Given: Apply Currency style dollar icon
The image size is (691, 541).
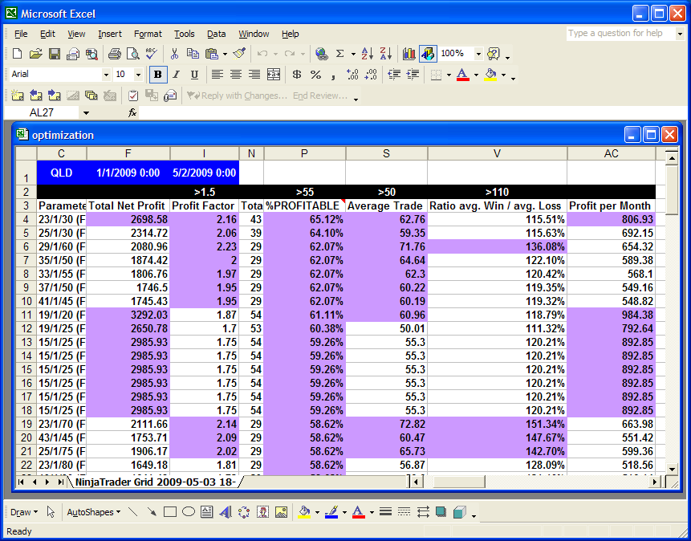Looking at the screenshot, I should [x=297, y=75].
